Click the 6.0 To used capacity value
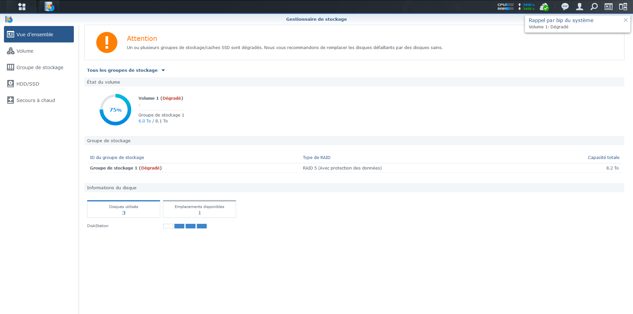633x314 pixels. (x=145, y=121)
